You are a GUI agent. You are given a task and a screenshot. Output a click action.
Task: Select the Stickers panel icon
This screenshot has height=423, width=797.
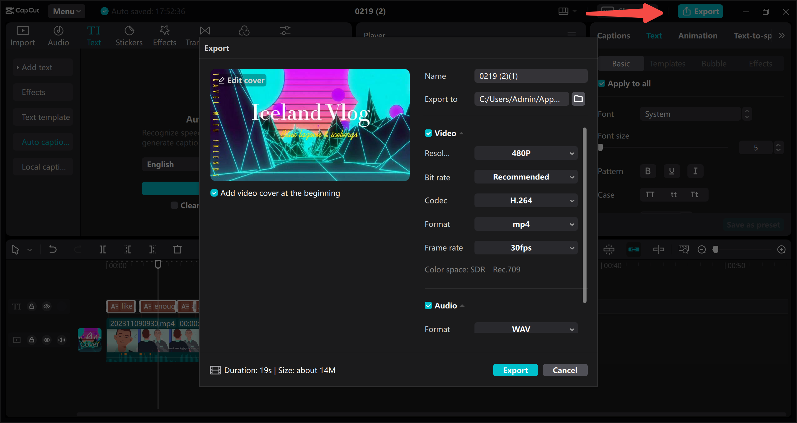coord(129,35)
